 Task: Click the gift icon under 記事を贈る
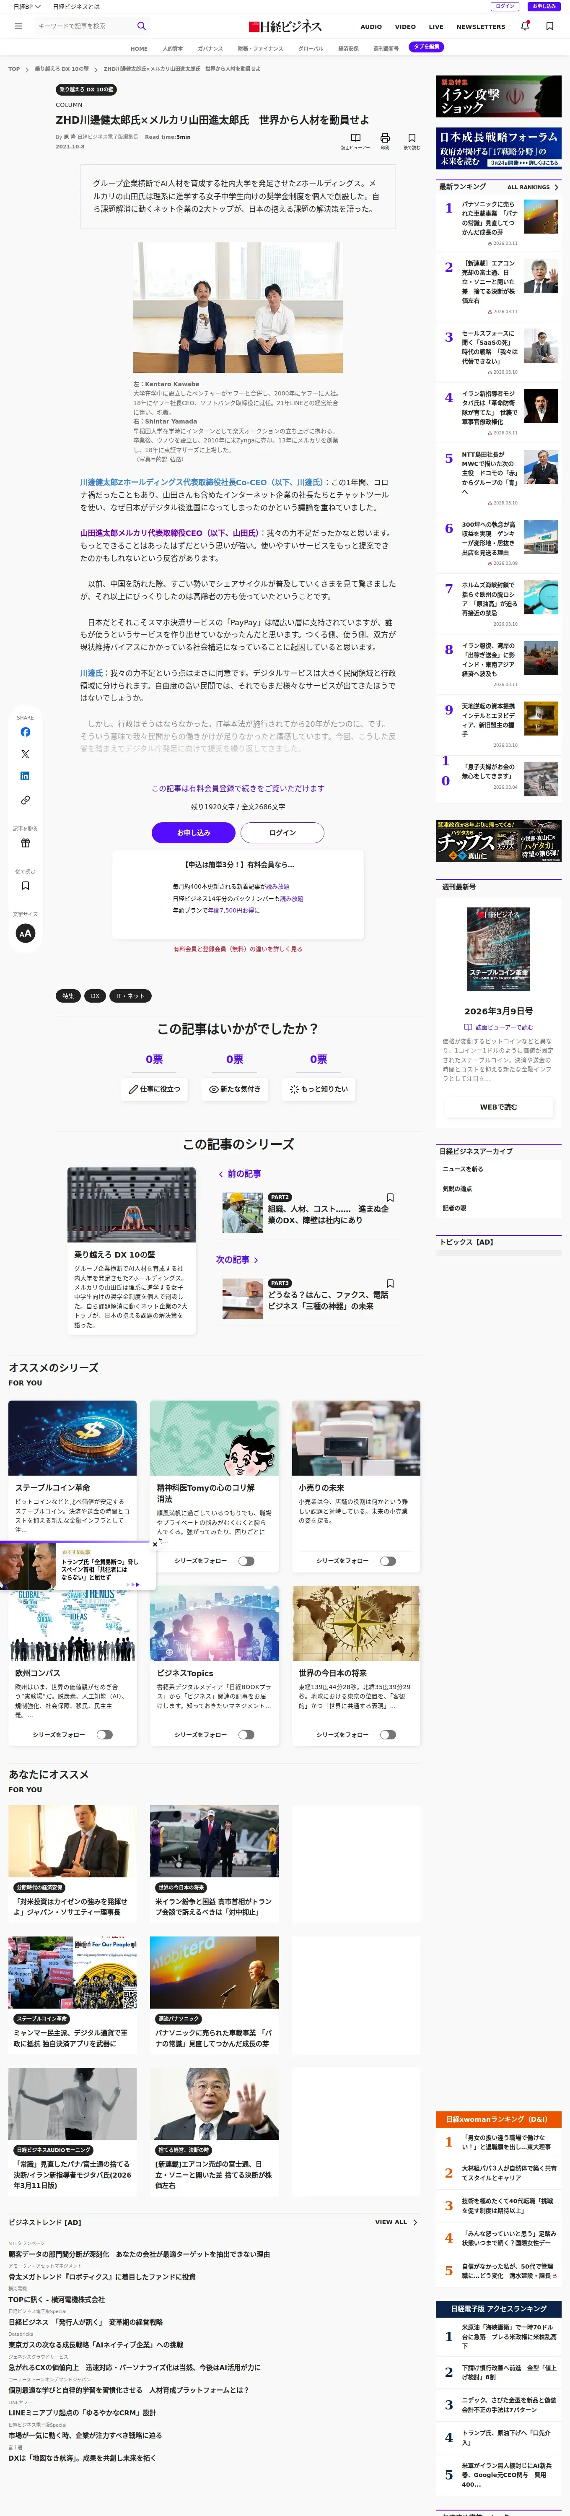tap(26, 842)
